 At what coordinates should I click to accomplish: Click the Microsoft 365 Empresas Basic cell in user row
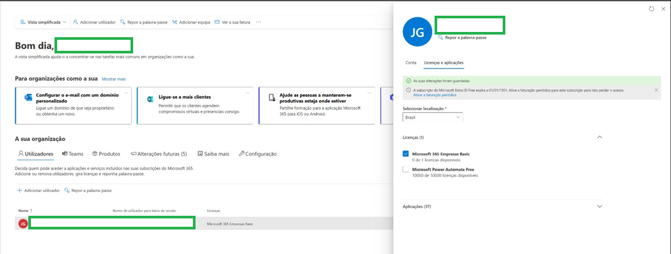click(x=230, y=224)
